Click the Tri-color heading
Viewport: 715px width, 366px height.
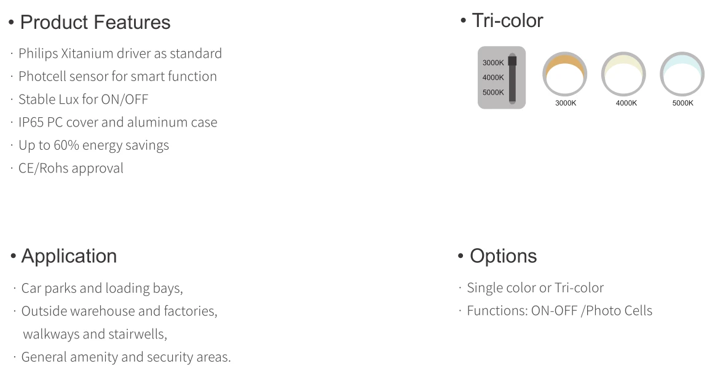(507, 20)
